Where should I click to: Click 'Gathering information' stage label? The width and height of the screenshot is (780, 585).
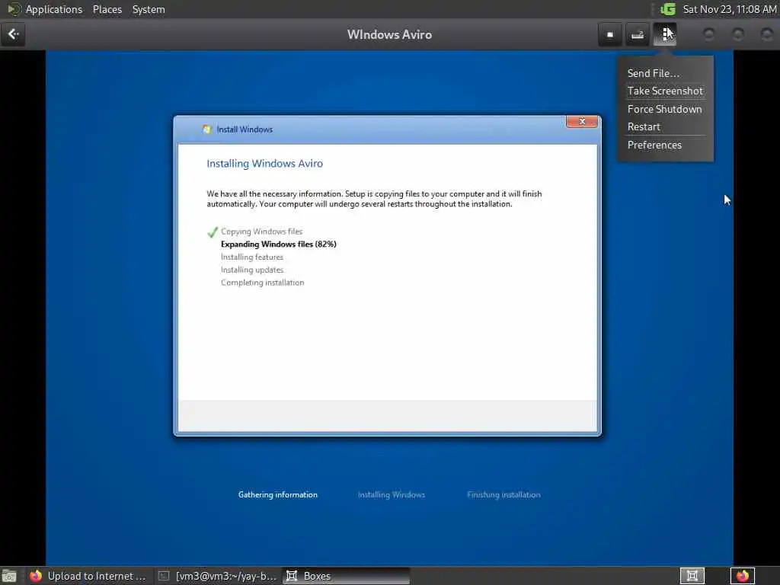(x=277, y=494)
